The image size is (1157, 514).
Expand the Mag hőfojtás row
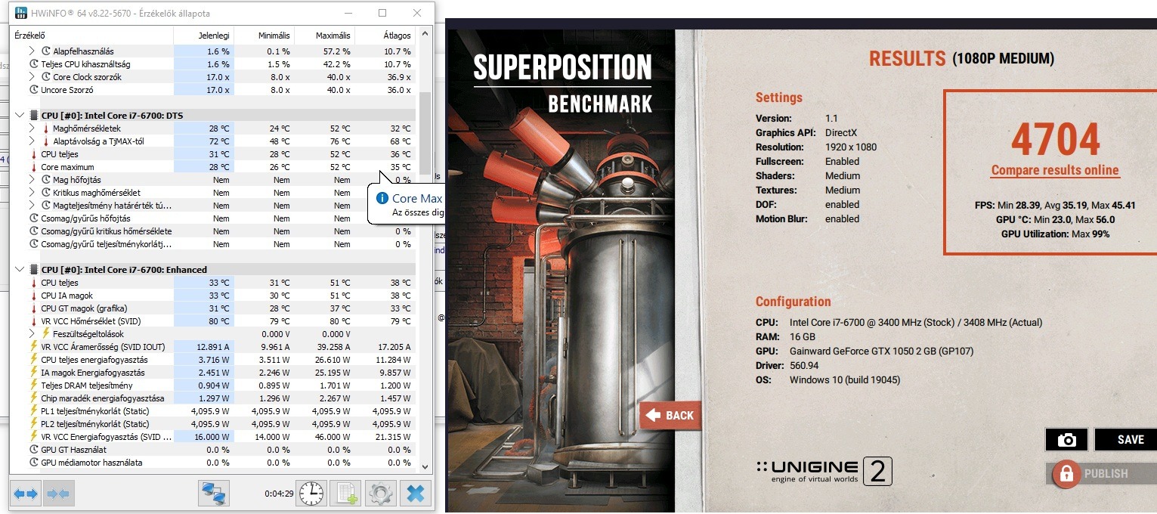point(32,180)
